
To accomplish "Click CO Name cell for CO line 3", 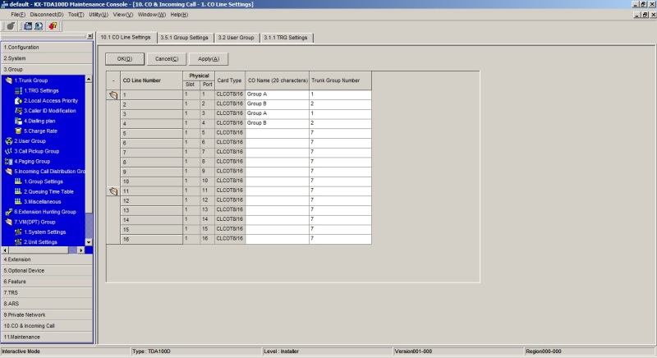I will [278, 114].
